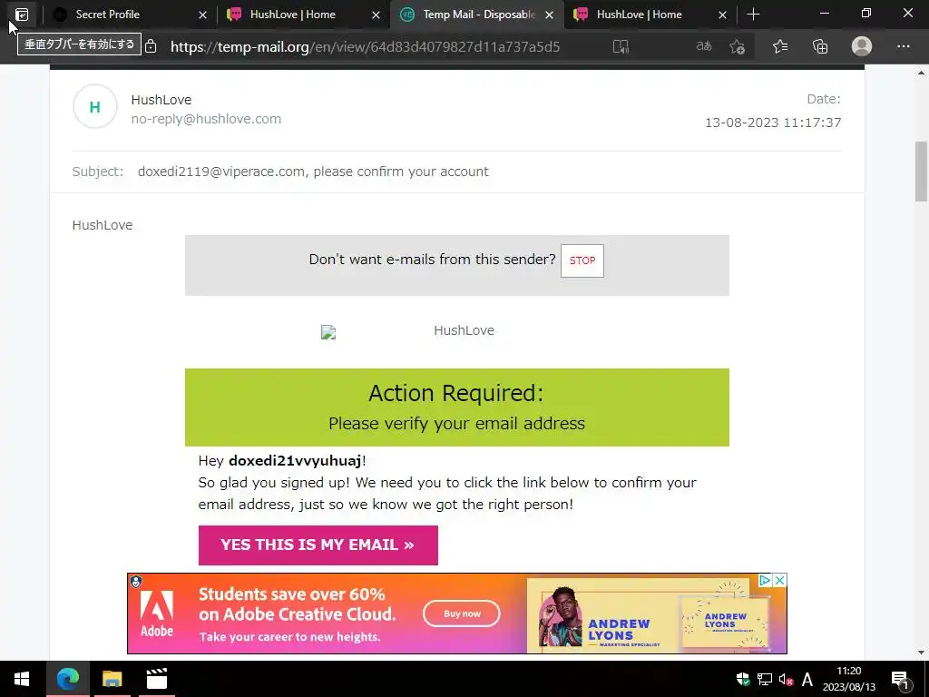The width and height of the screenshot is (929, 697).
Task: Switch to the first HushLove | Home tab
Action: [300, 15]
